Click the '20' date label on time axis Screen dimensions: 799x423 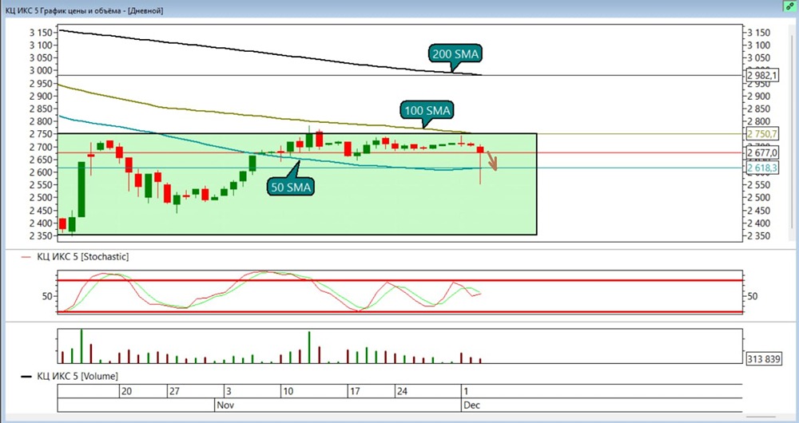[126, 391]
